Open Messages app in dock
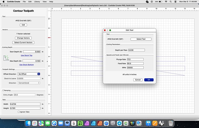The image size is (199, 128). 48,123
